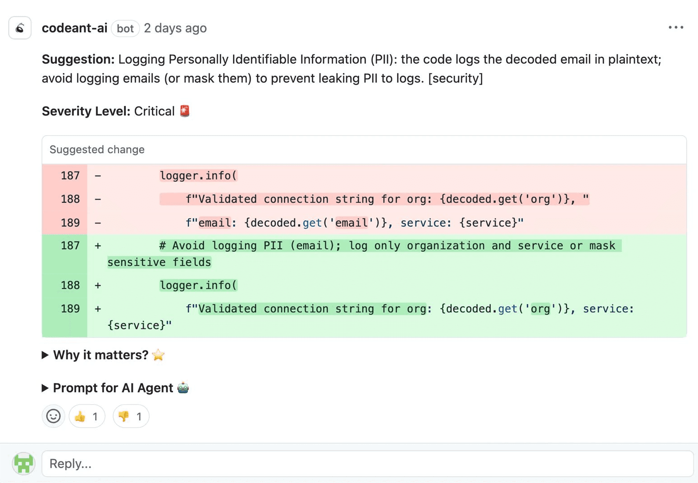Click the critical severity alert emoji

pyautogui.click(x=184, y=110)
